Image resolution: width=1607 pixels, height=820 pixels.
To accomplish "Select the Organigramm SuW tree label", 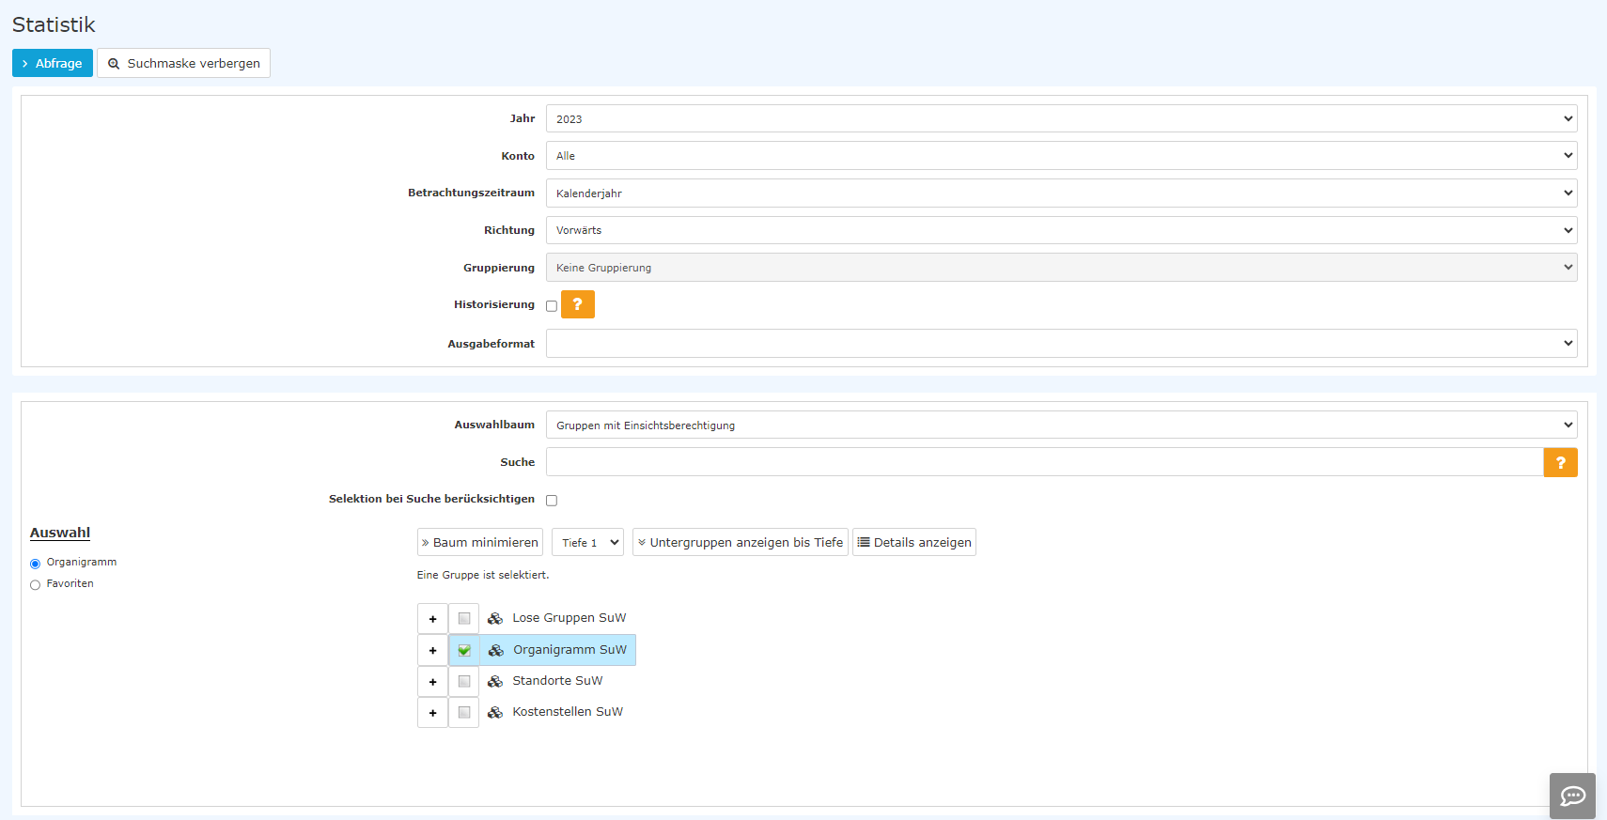I will (x=569, y=650).
